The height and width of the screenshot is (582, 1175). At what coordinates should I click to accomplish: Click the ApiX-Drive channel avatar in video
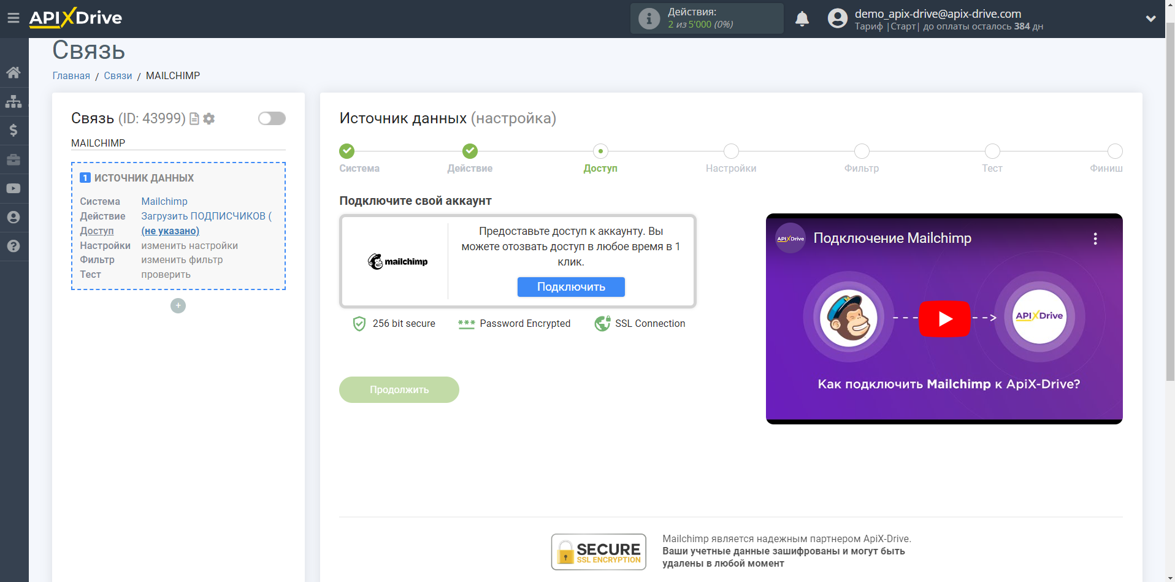(x=790, y=239)
